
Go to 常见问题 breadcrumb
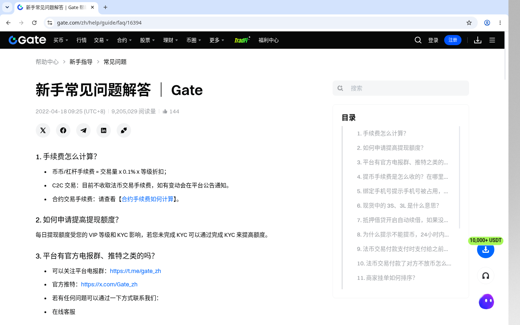click(115, 62)
